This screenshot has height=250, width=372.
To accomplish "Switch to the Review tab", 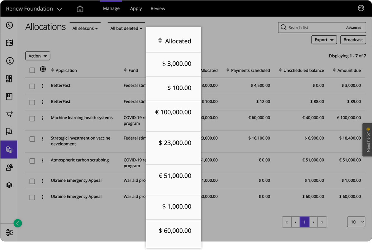I will coord(158,8).
